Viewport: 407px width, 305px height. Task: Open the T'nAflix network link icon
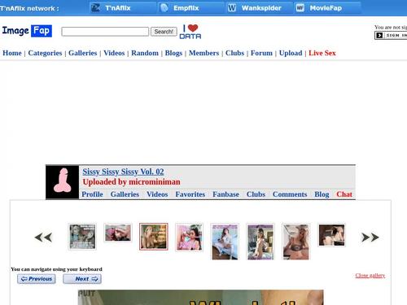pyautogui.click(x=96, y=8)
